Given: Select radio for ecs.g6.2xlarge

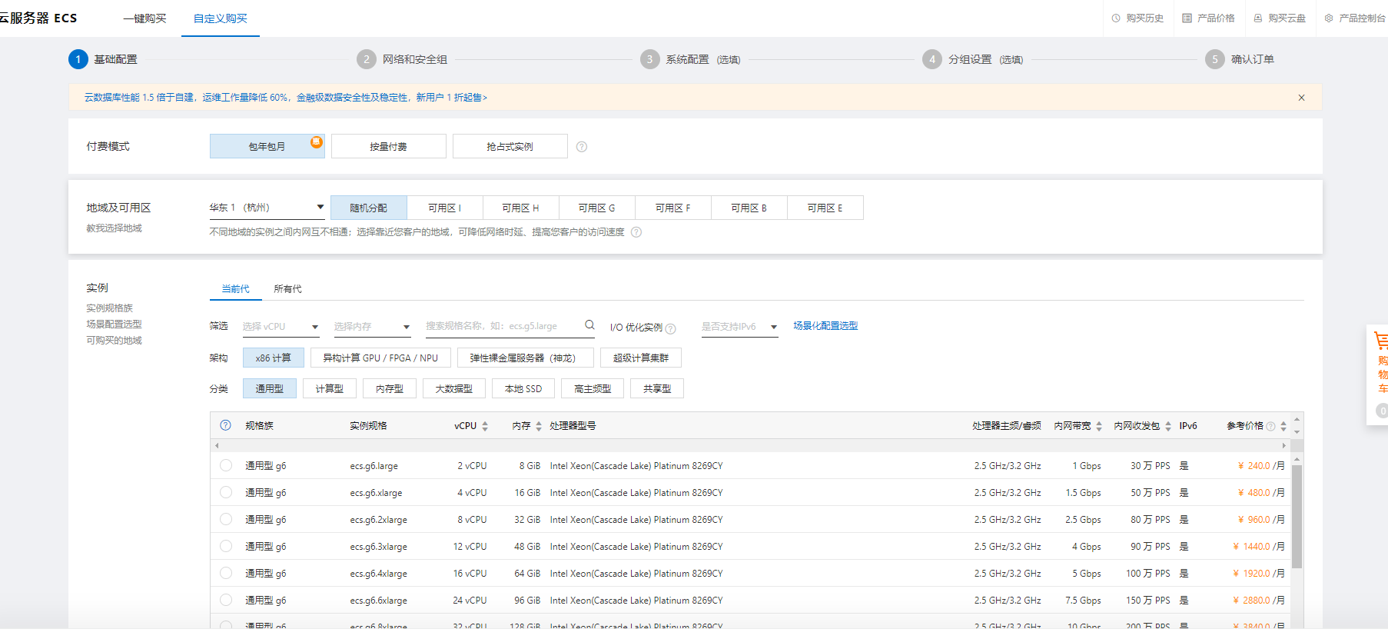Looking at the screenshot, I should 226,519.
